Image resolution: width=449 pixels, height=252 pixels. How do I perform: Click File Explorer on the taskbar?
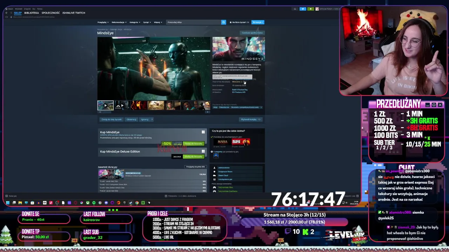click(20, 203)
